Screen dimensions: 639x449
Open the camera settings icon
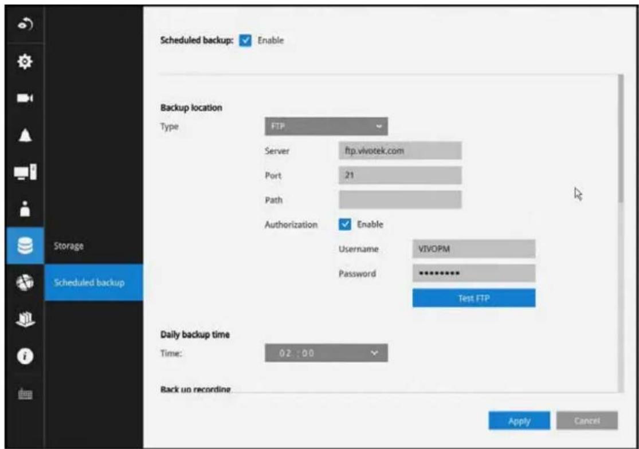[25, 98]
